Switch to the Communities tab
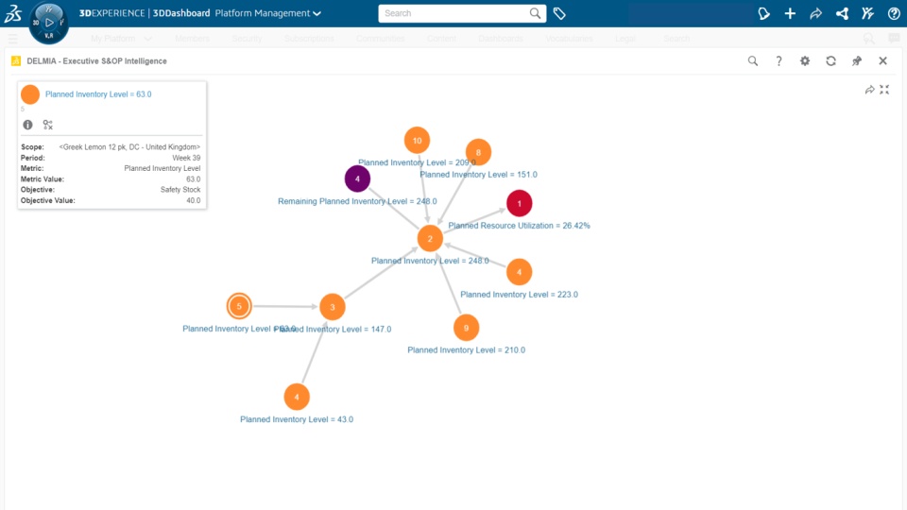907x510 pixels. click(x=380, y=38)
